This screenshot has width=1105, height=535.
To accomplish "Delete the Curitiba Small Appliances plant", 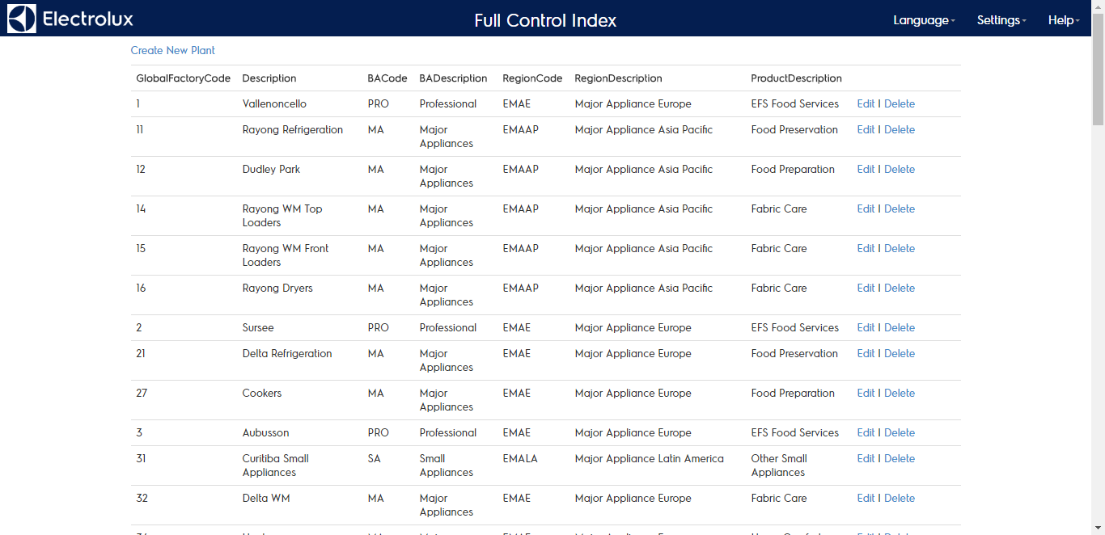I will tap(900, 458).
